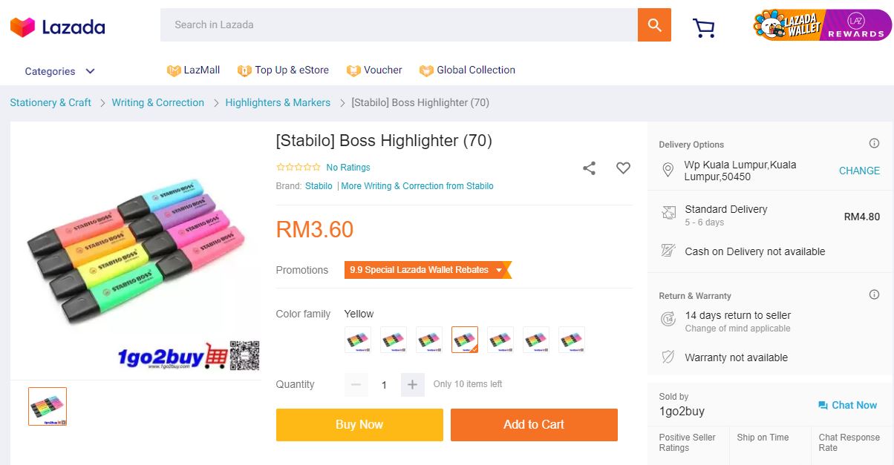Increase quantity with plus button

click(x=413, y=384)
